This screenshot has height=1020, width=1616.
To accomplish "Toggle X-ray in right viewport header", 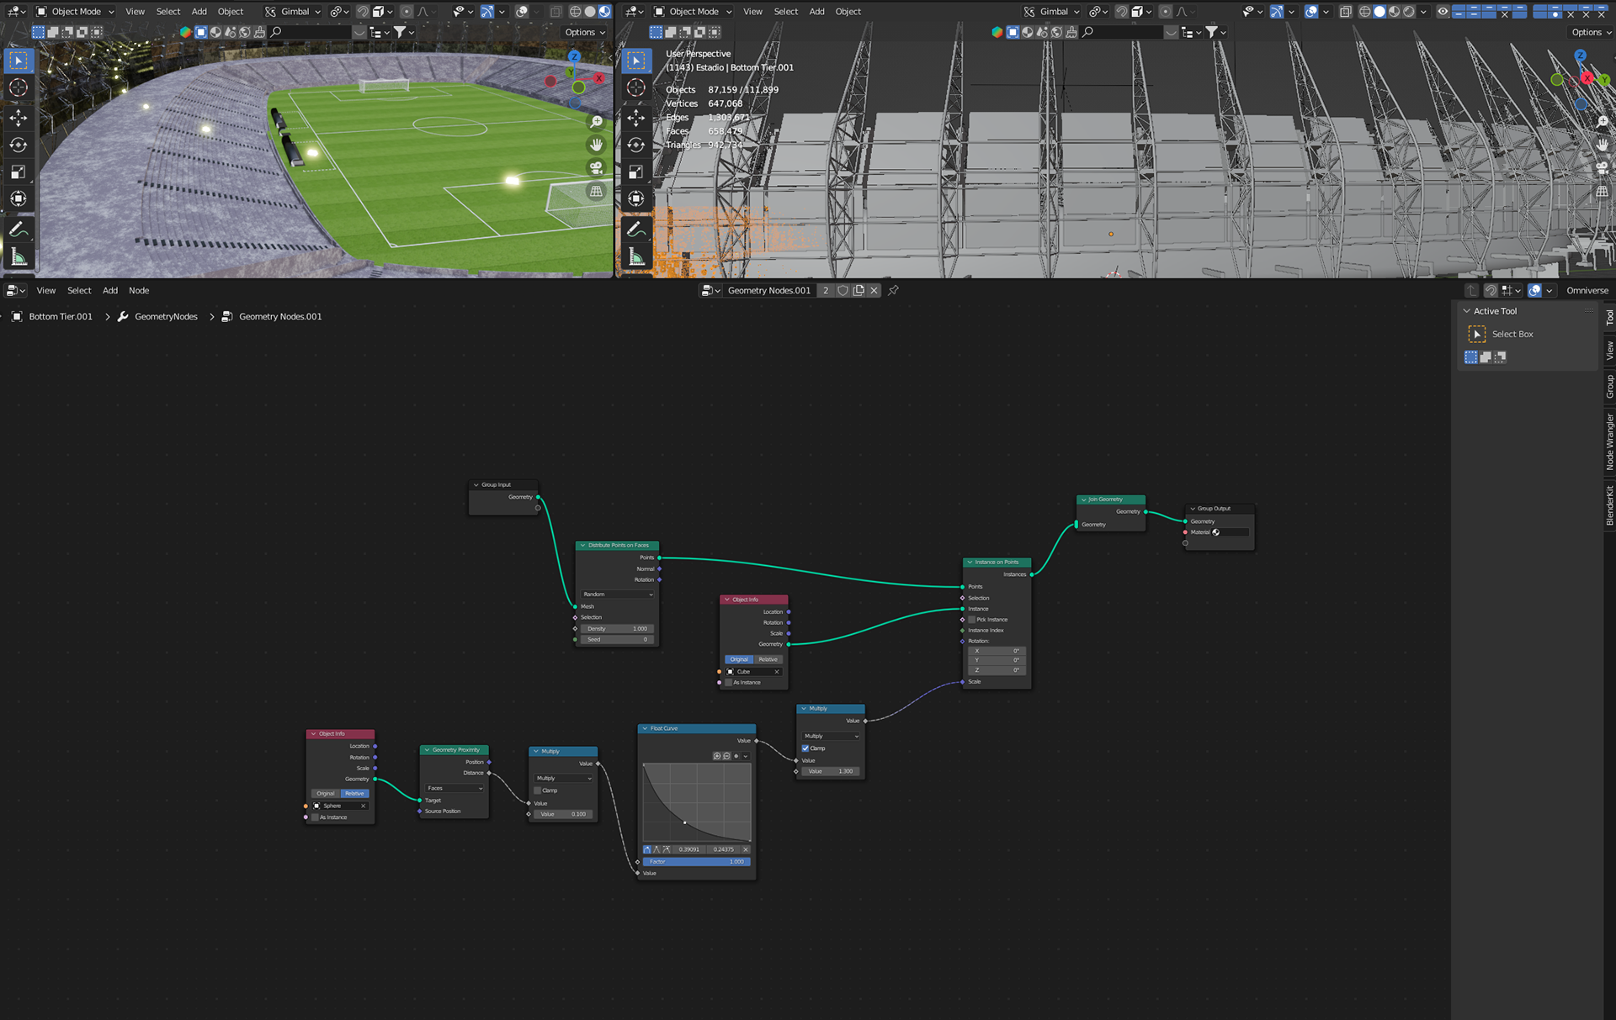I will click(x=1346, y=12).
